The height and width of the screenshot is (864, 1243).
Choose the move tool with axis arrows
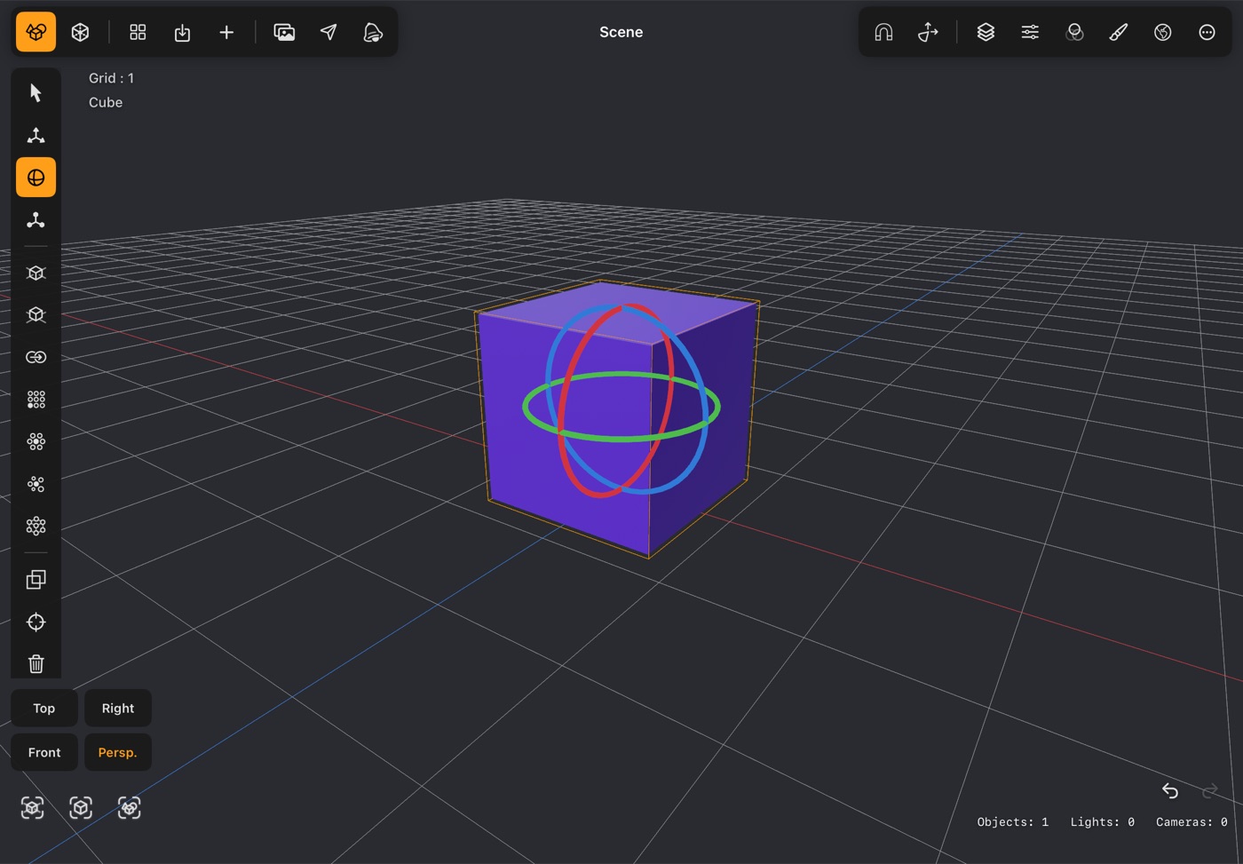coord(36,135)
